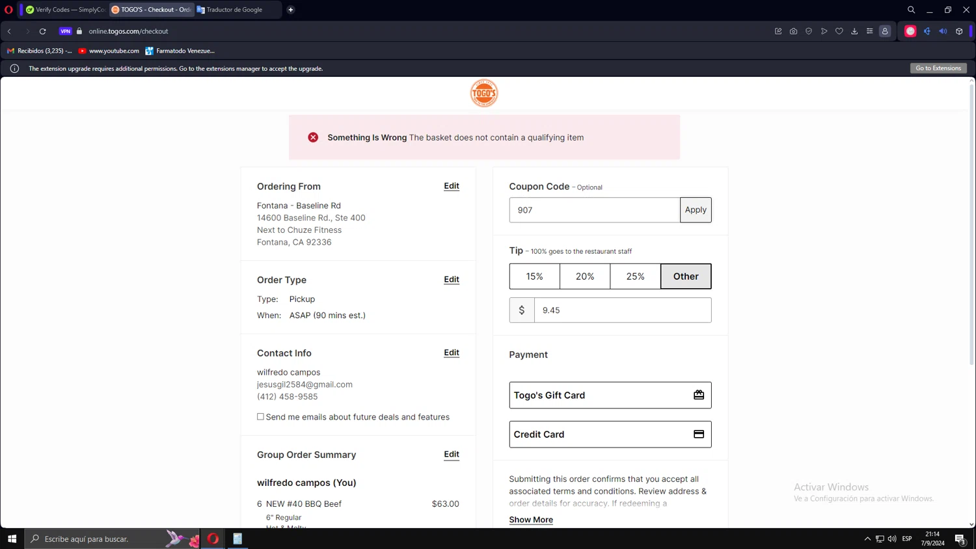Open the snapshot camera tool
Image resolution: width=976 pixels, height=549 pixels.
[793, 31]
